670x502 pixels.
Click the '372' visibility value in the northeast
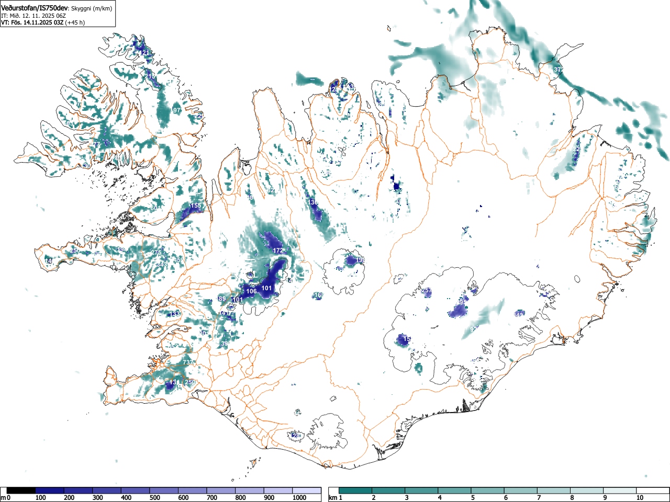pos(559,70)
